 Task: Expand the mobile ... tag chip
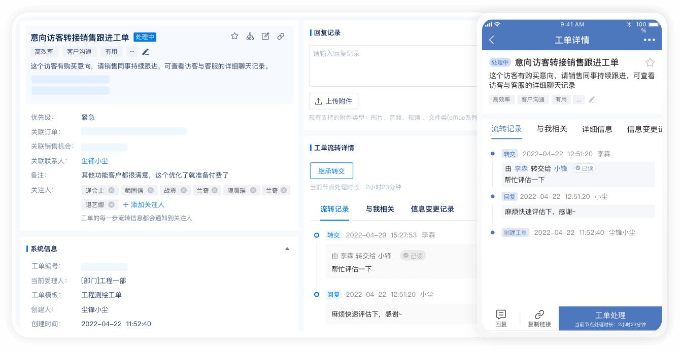[578, 100]
